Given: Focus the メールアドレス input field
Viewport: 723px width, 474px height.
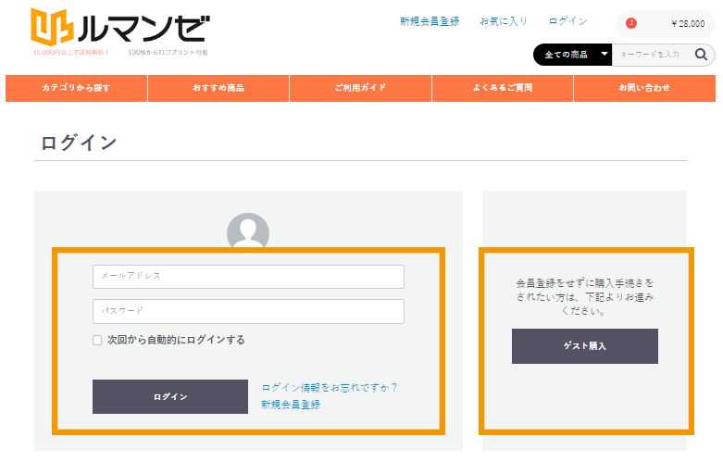Looking at the screenshot, I should tap(248, 277).
